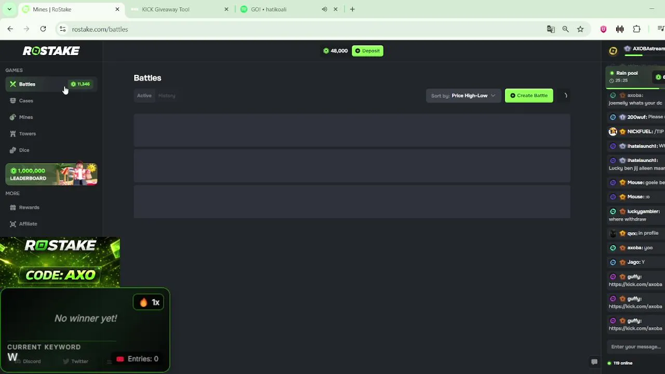The height and width of the screenshot is (374, 665).
Task: Click the AXOBAstream profile avatar icon
Action: tap(613, 50)
